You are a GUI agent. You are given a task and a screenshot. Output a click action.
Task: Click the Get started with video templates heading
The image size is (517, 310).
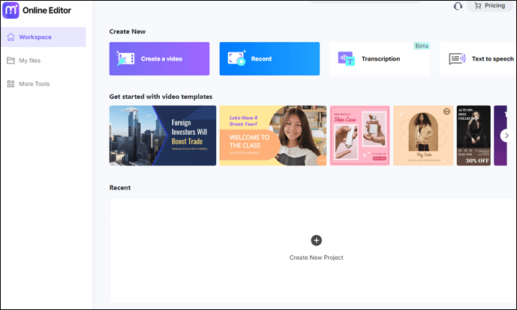coord(161,97)
